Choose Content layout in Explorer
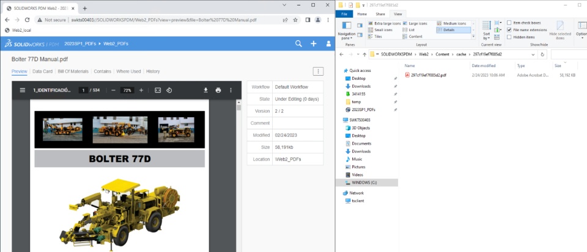The height and width of the screenshot is (252, 587). [x=413, y=37]
